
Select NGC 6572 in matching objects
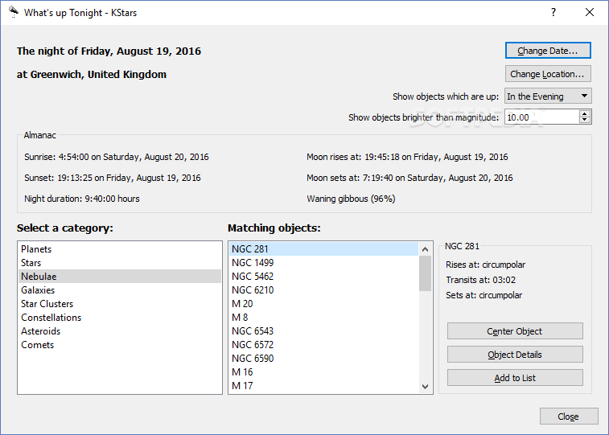(324, 345)
